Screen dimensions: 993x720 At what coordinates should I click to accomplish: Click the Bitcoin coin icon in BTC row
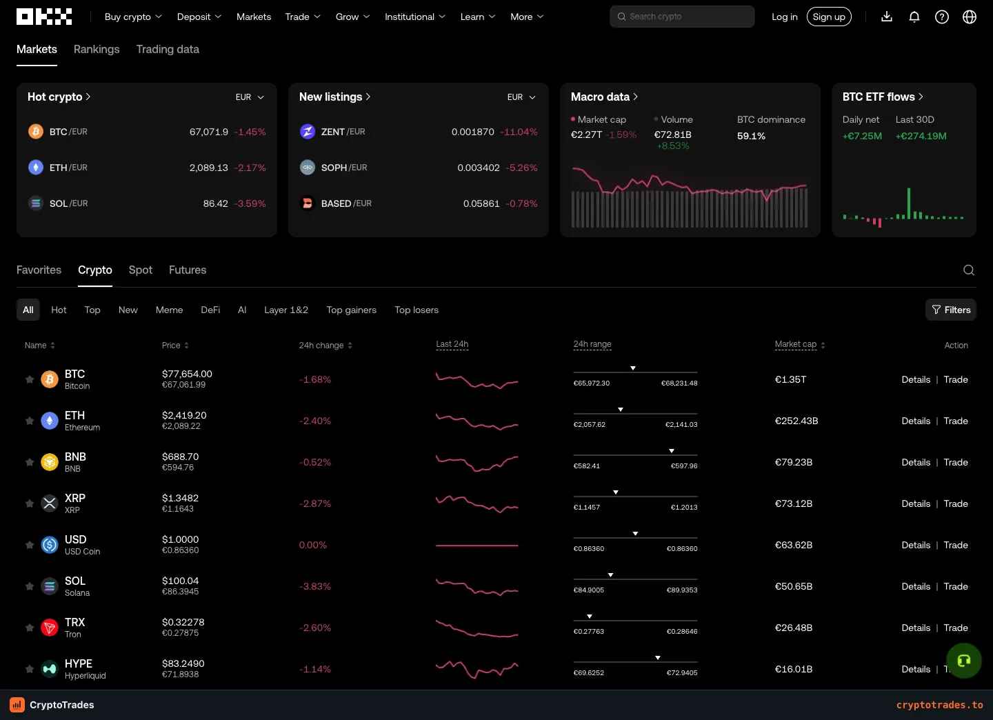coord(50,379)
